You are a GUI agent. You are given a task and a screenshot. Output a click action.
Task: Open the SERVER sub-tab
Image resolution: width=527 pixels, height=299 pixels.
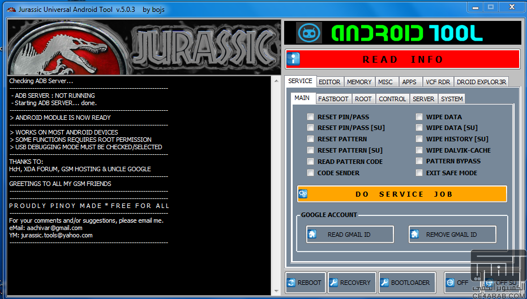[423, 99]
